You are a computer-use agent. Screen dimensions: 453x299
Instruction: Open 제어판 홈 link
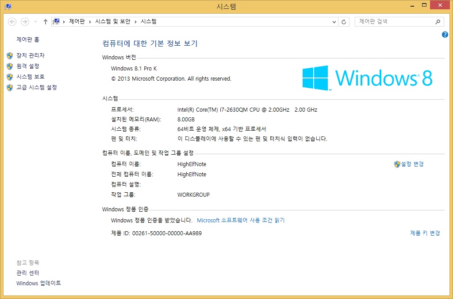pos(28,39)
